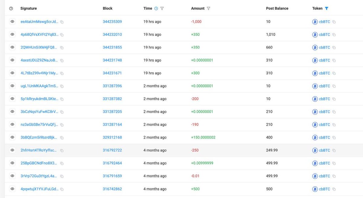Select the +500 amount value
The height and width of the screenshot is (198, 363).
pos(195,189)
